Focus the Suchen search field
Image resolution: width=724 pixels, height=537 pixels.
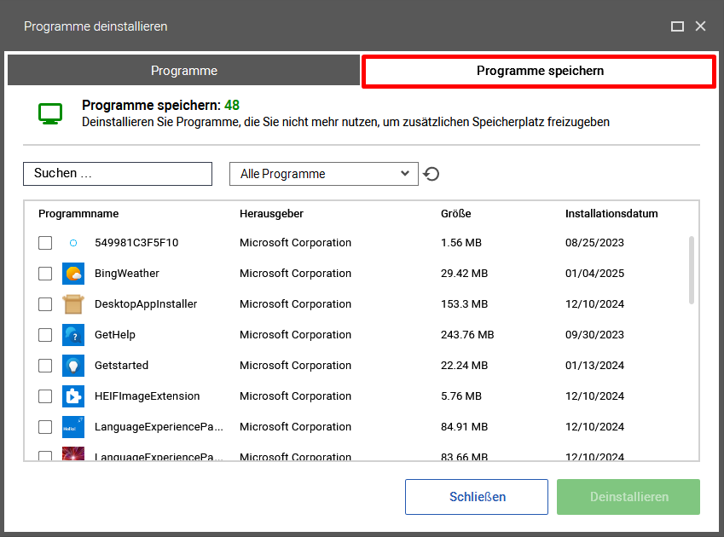(118, 174)
